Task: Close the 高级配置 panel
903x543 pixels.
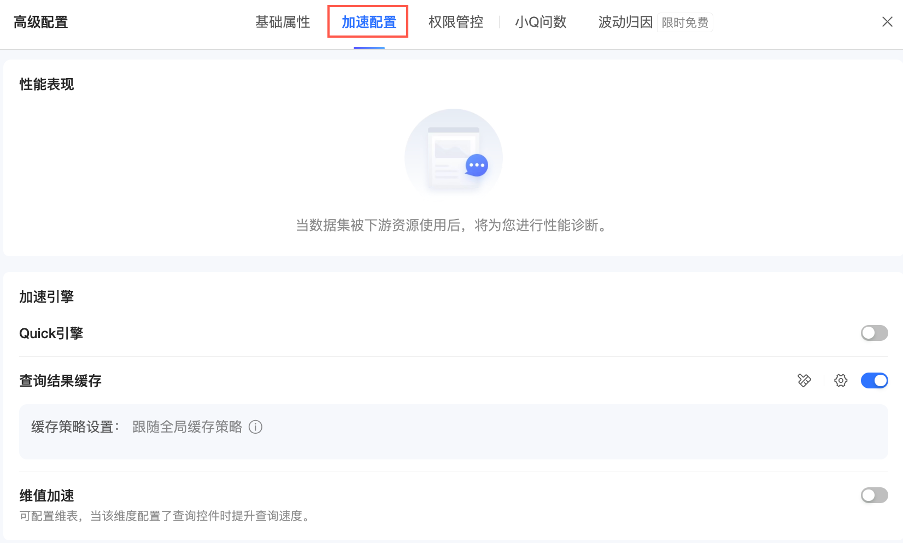Action: (887, 22)
